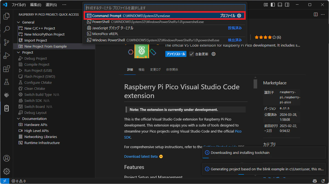Toggle the 自動更新 checkbox
Viewport: 329px width, 184px height.
(x=191, y=54)
